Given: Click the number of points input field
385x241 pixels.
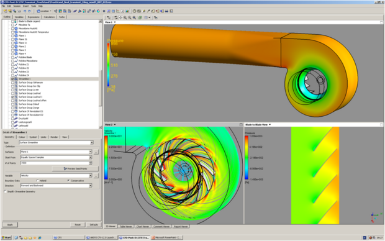Looking at the screenshot, I should pos(55,163).
